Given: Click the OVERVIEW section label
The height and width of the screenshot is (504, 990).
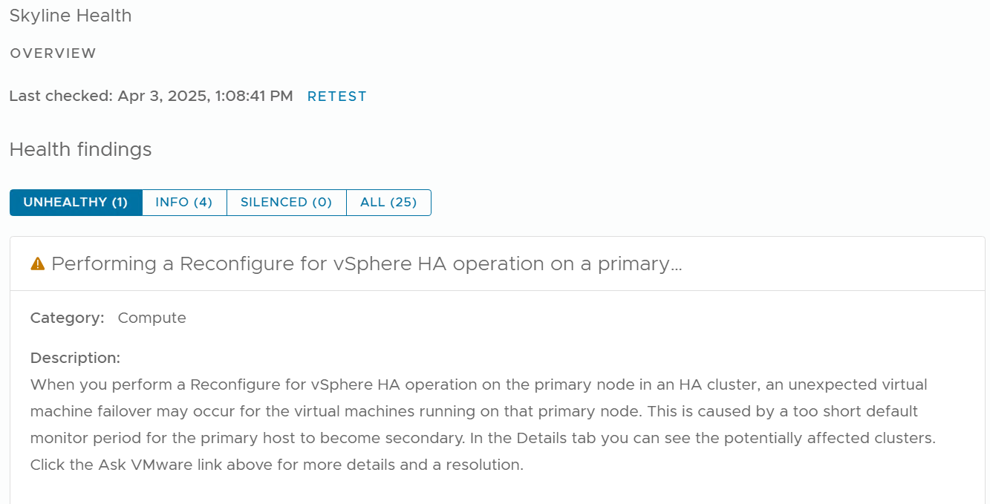Looking at the screenshot, I should pos(52,53).
